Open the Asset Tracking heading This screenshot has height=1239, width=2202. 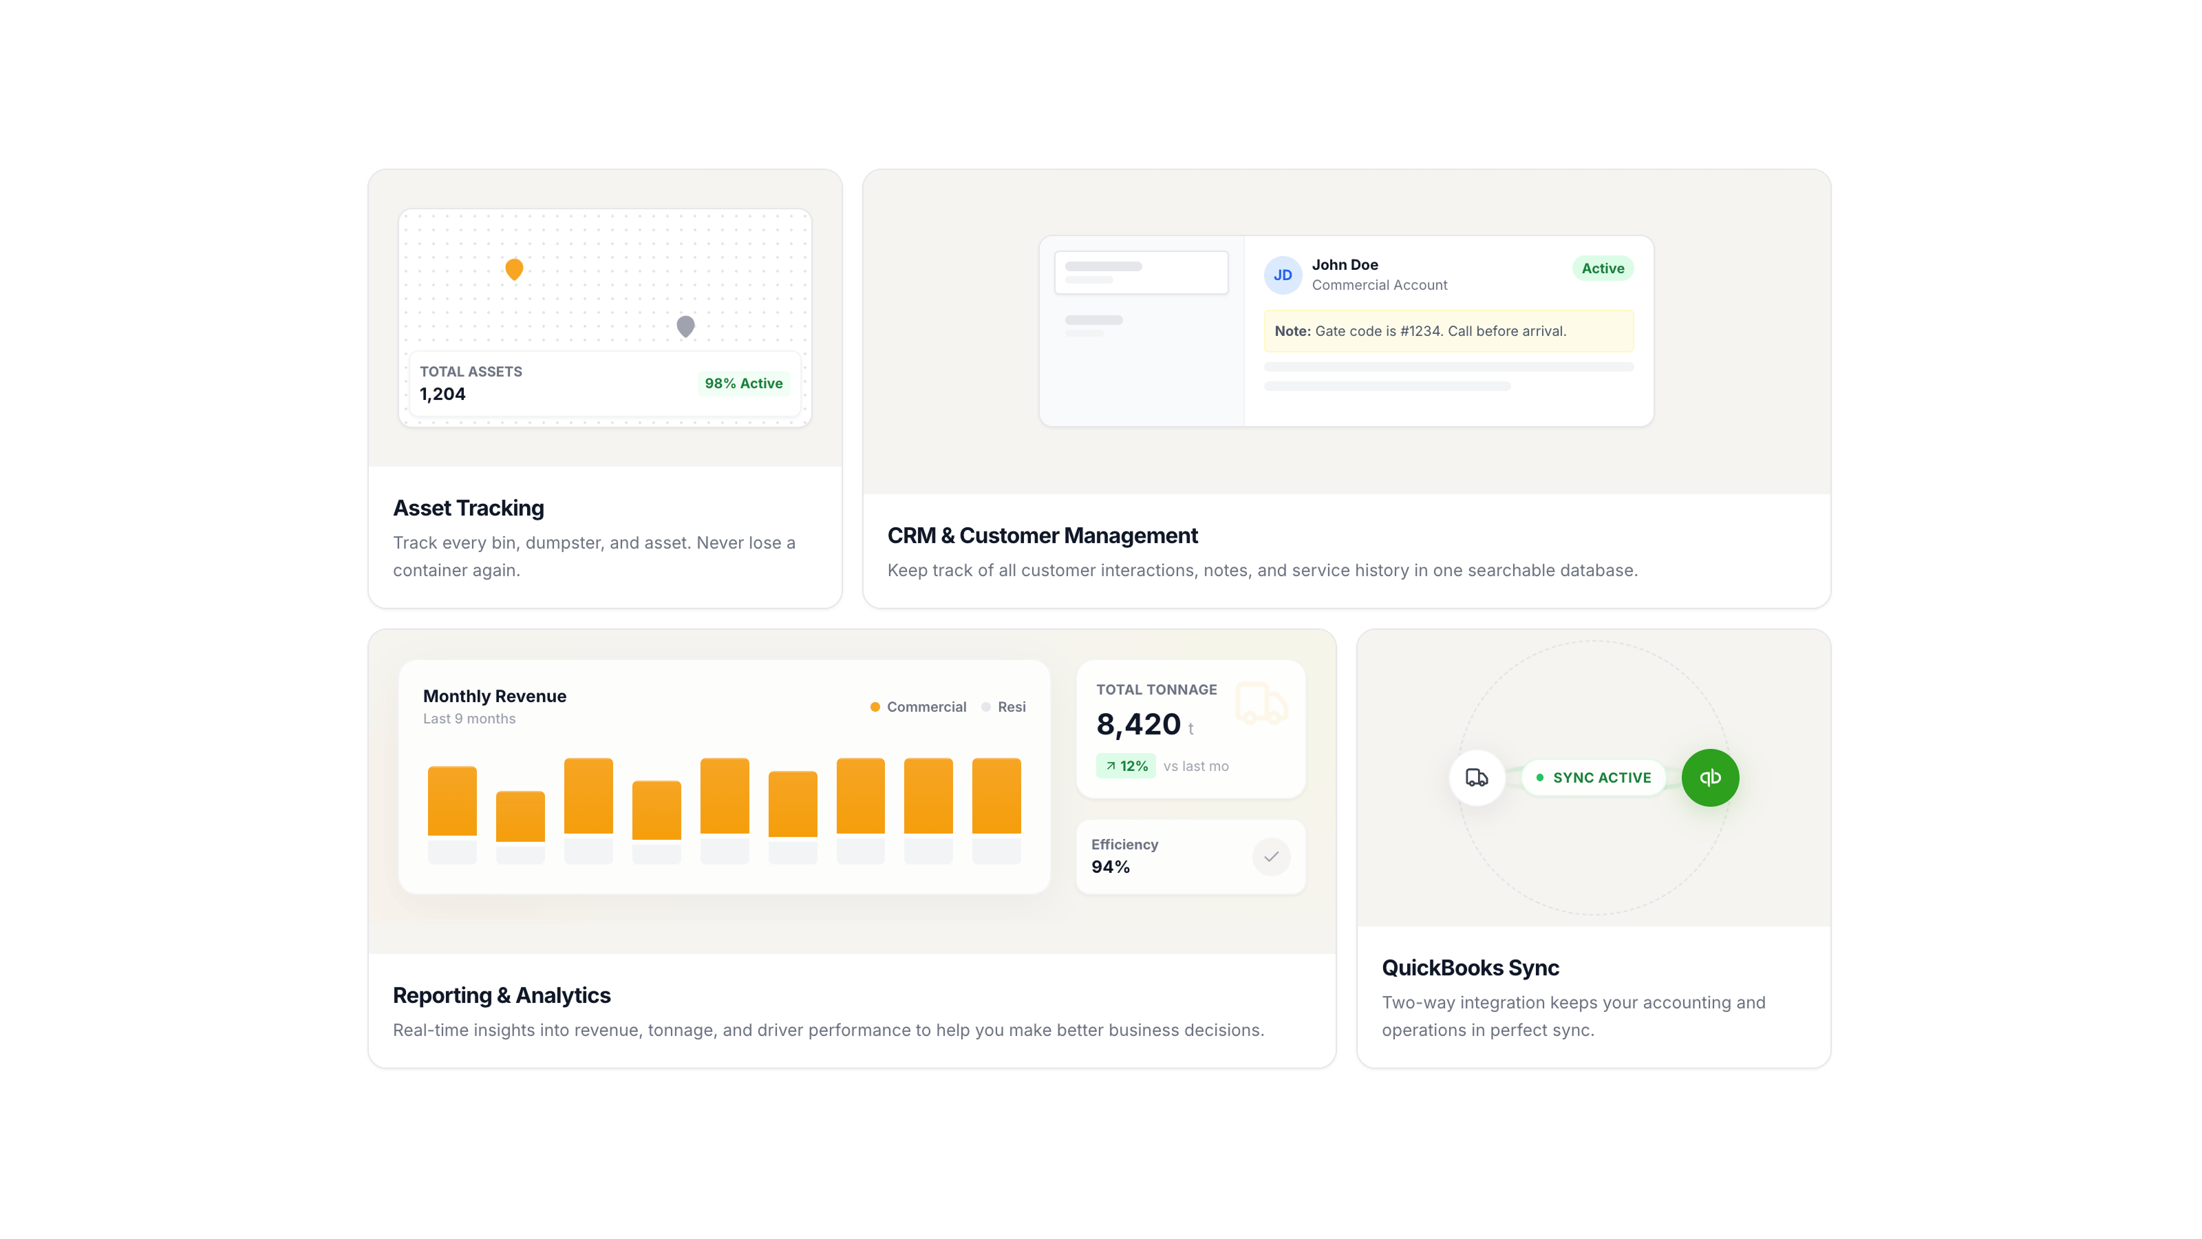point(469,508)
